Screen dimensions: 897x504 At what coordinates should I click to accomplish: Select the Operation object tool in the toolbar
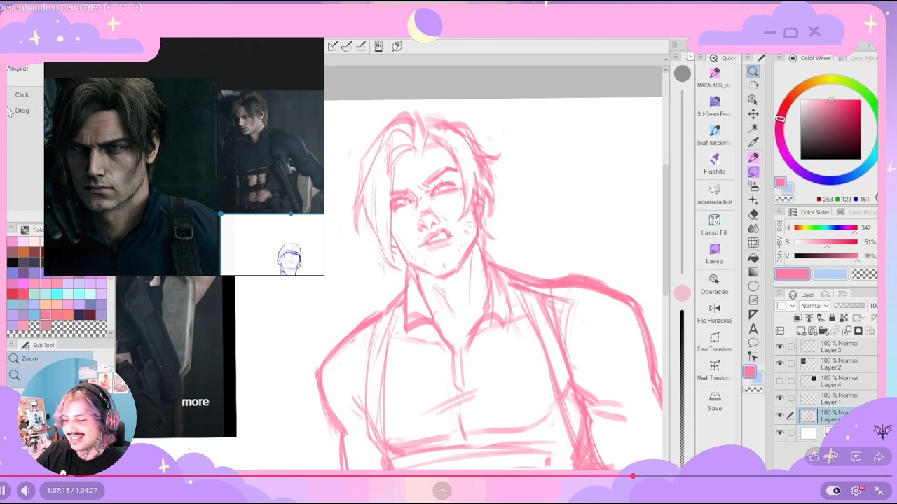753,99
